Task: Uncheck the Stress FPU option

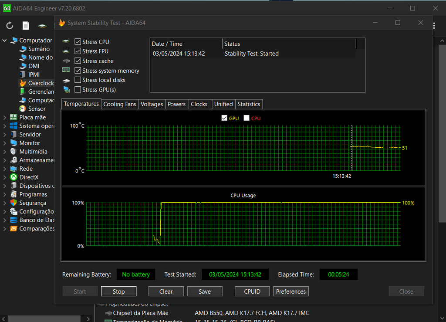Action: pyautogui.click(x=78, y=51)
